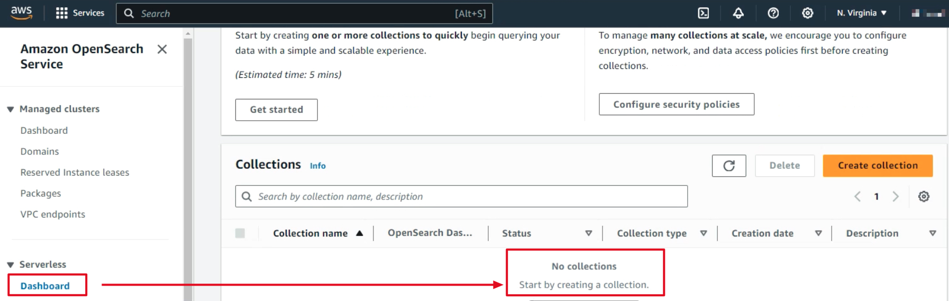Open Domains in the sidebar
Screen dimensions: 949x301
coord(40,151)
